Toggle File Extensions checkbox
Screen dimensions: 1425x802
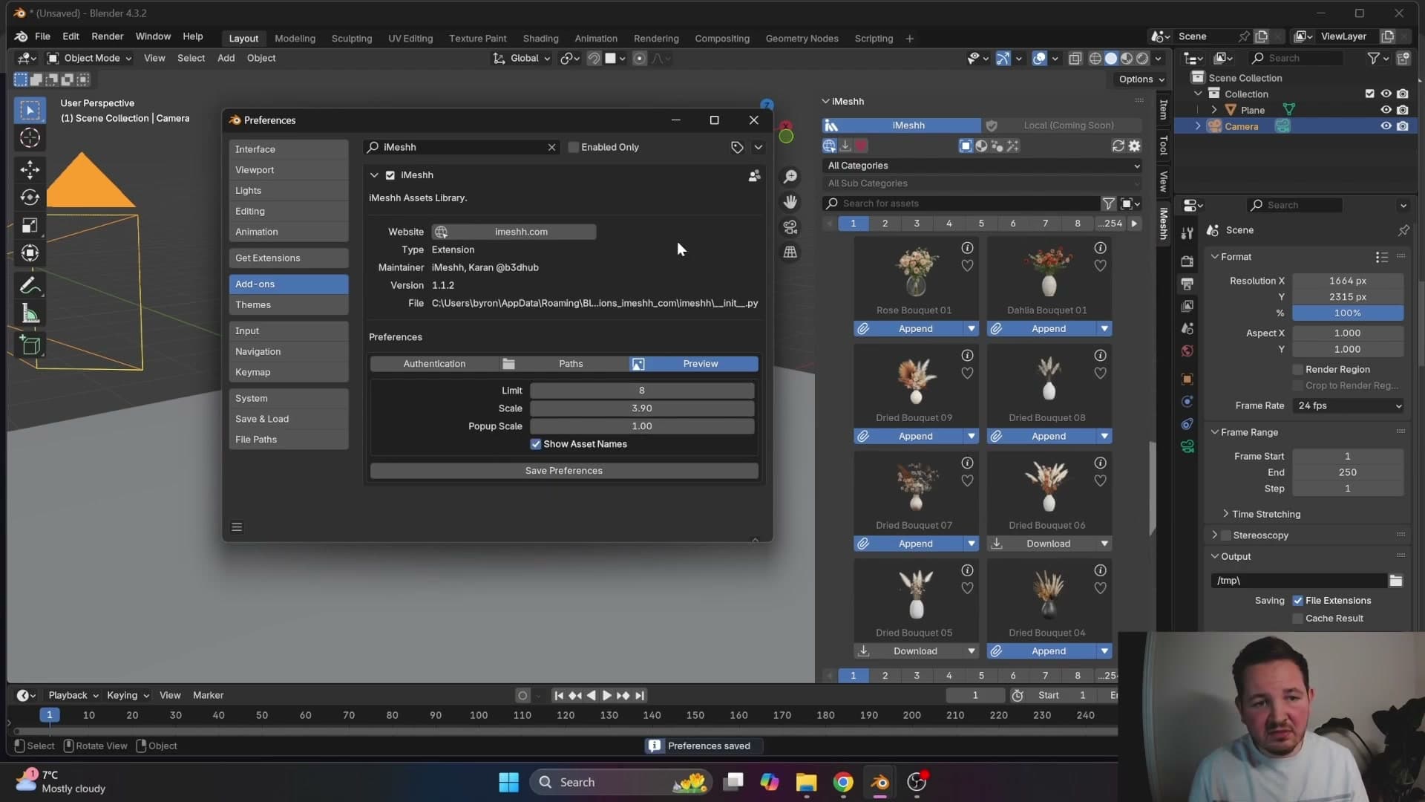click(x=1298, y=601)
